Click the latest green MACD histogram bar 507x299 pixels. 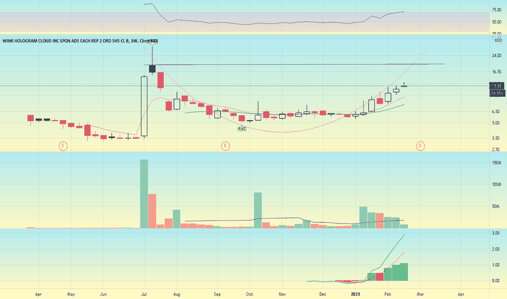point(404,272)
